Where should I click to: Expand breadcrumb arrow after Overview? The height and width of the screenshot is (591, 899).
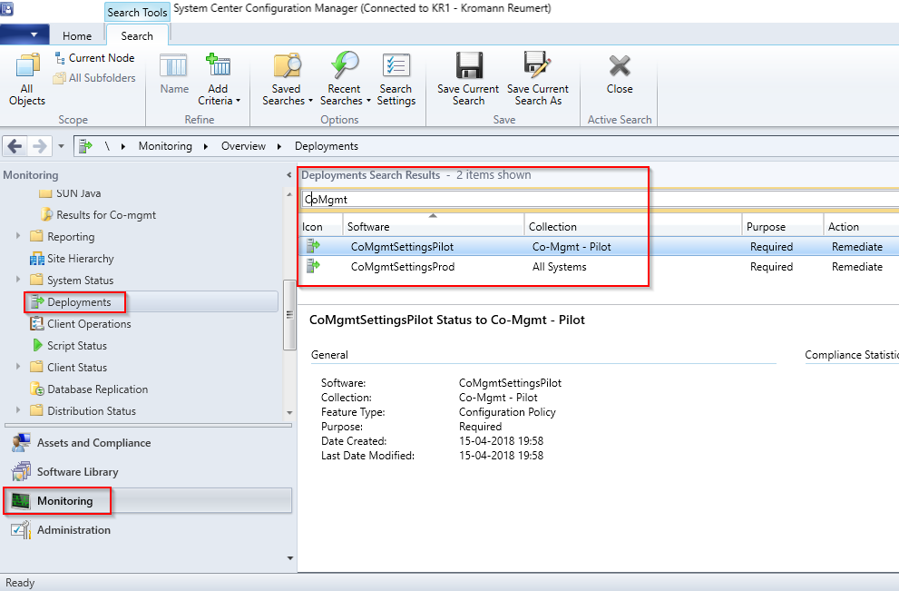[279, 146]
